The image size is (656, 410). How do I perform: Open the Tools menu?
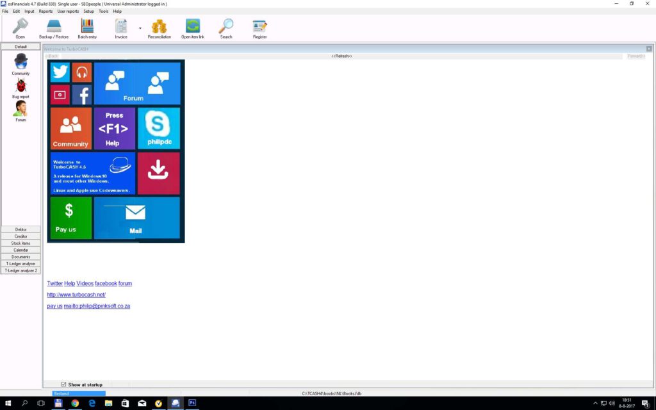click(103, 12)
